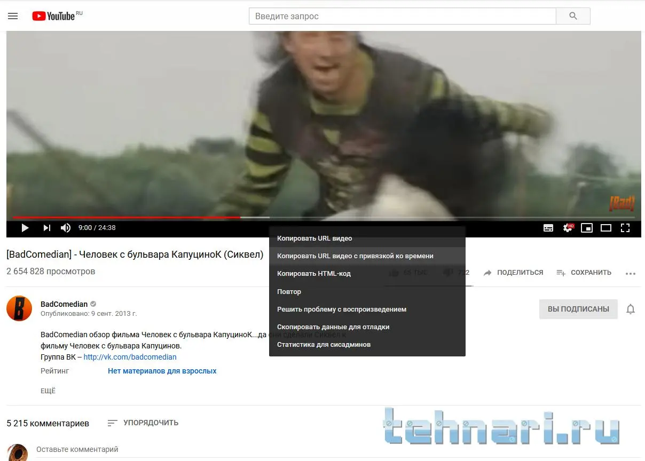Screen dimensions: 645x461
Task: Click the '5 215 комментариев' count text
Action: pyautogui.click(x=48, y=424)
